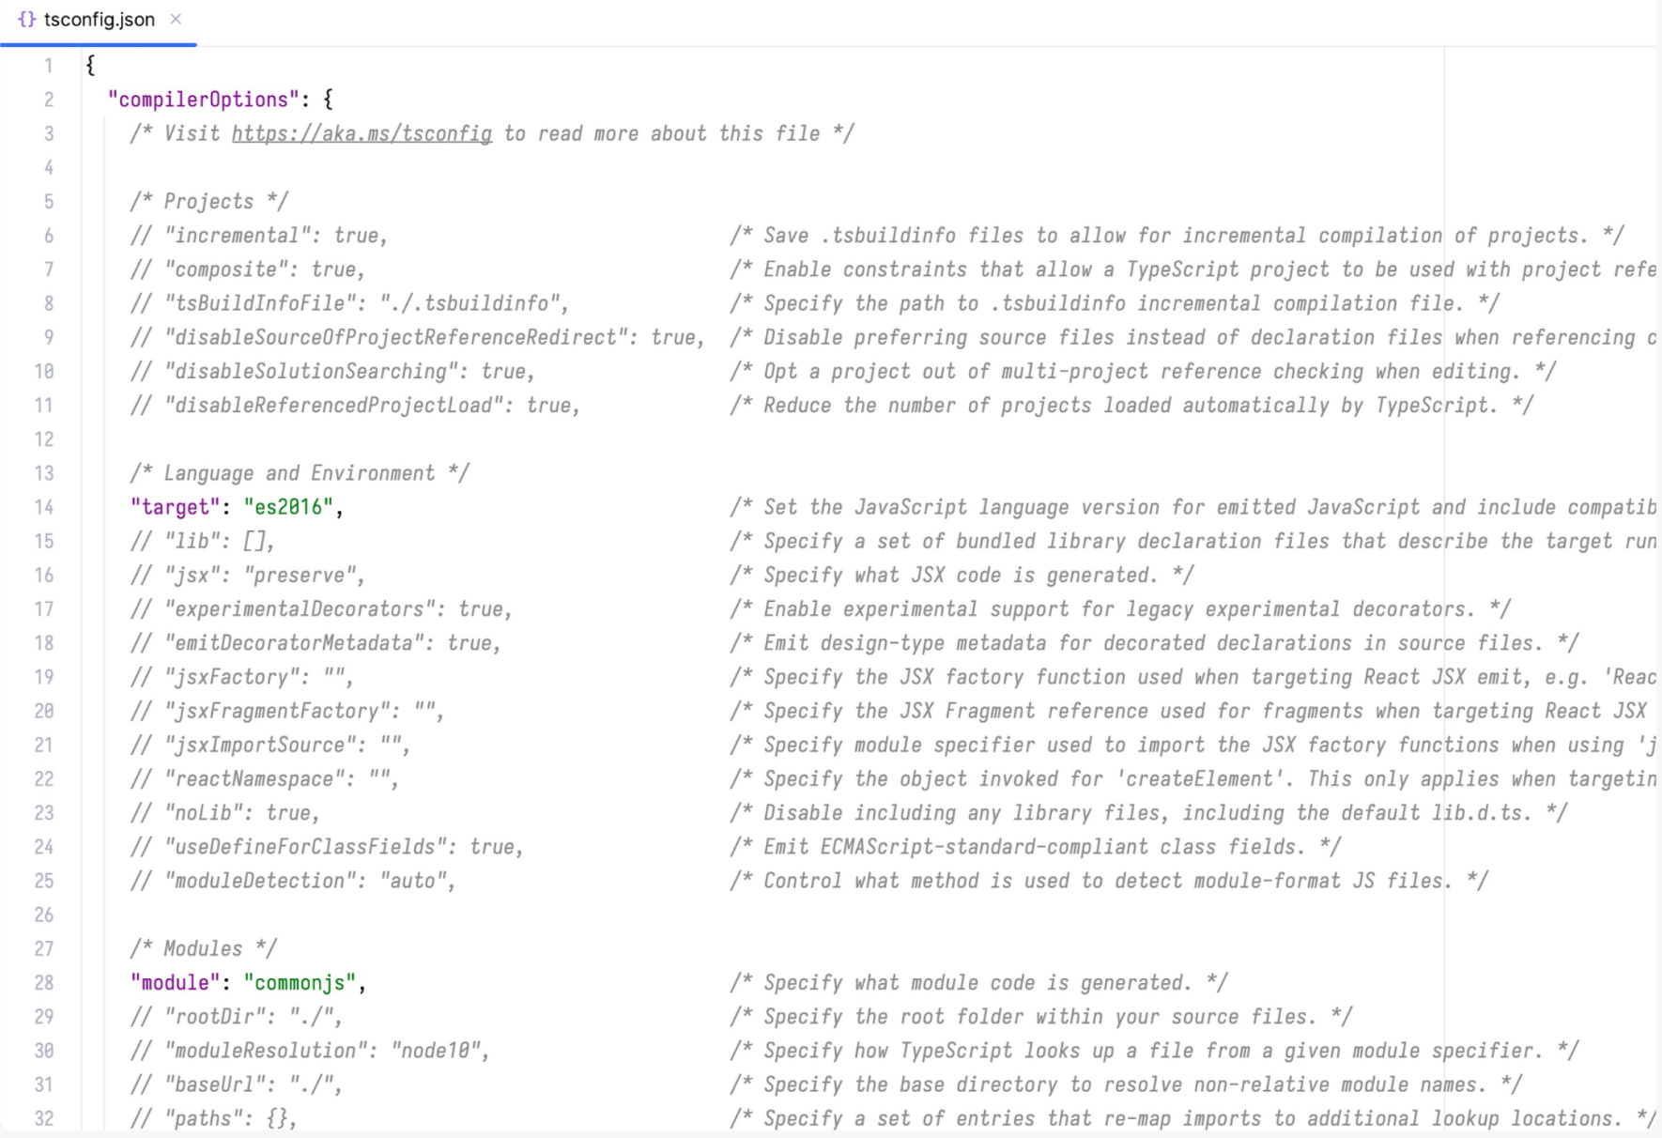1662x1138 pixels.
Task: Click line number 28 in the gutter
Action: [x=44, y=983]
